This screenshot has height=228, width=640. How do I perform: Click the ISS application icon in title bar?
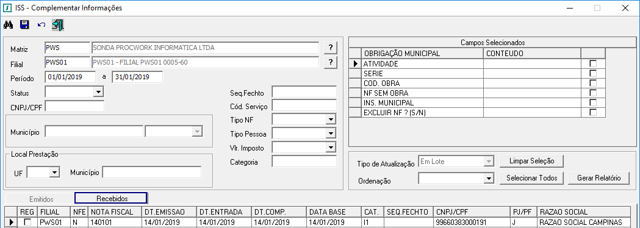tap(7, 8)
